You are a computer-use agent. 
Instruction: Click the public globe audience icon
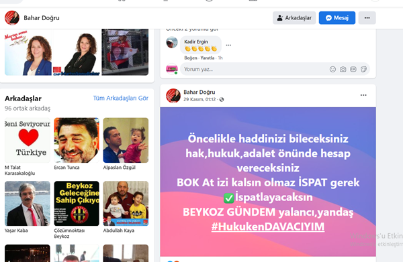[x=222, y=99]
